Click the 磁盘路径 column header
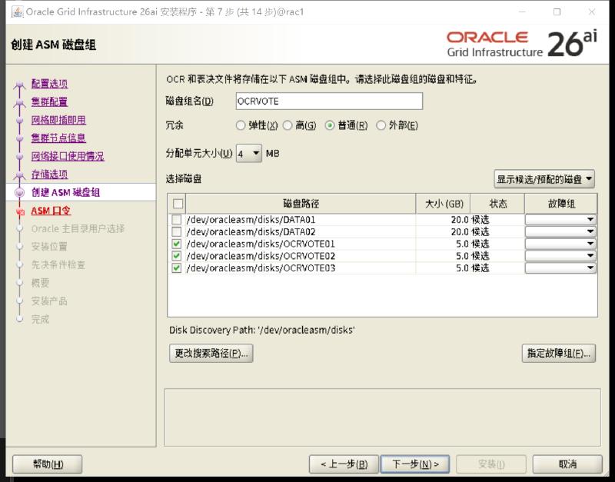 tap(301, 204)
